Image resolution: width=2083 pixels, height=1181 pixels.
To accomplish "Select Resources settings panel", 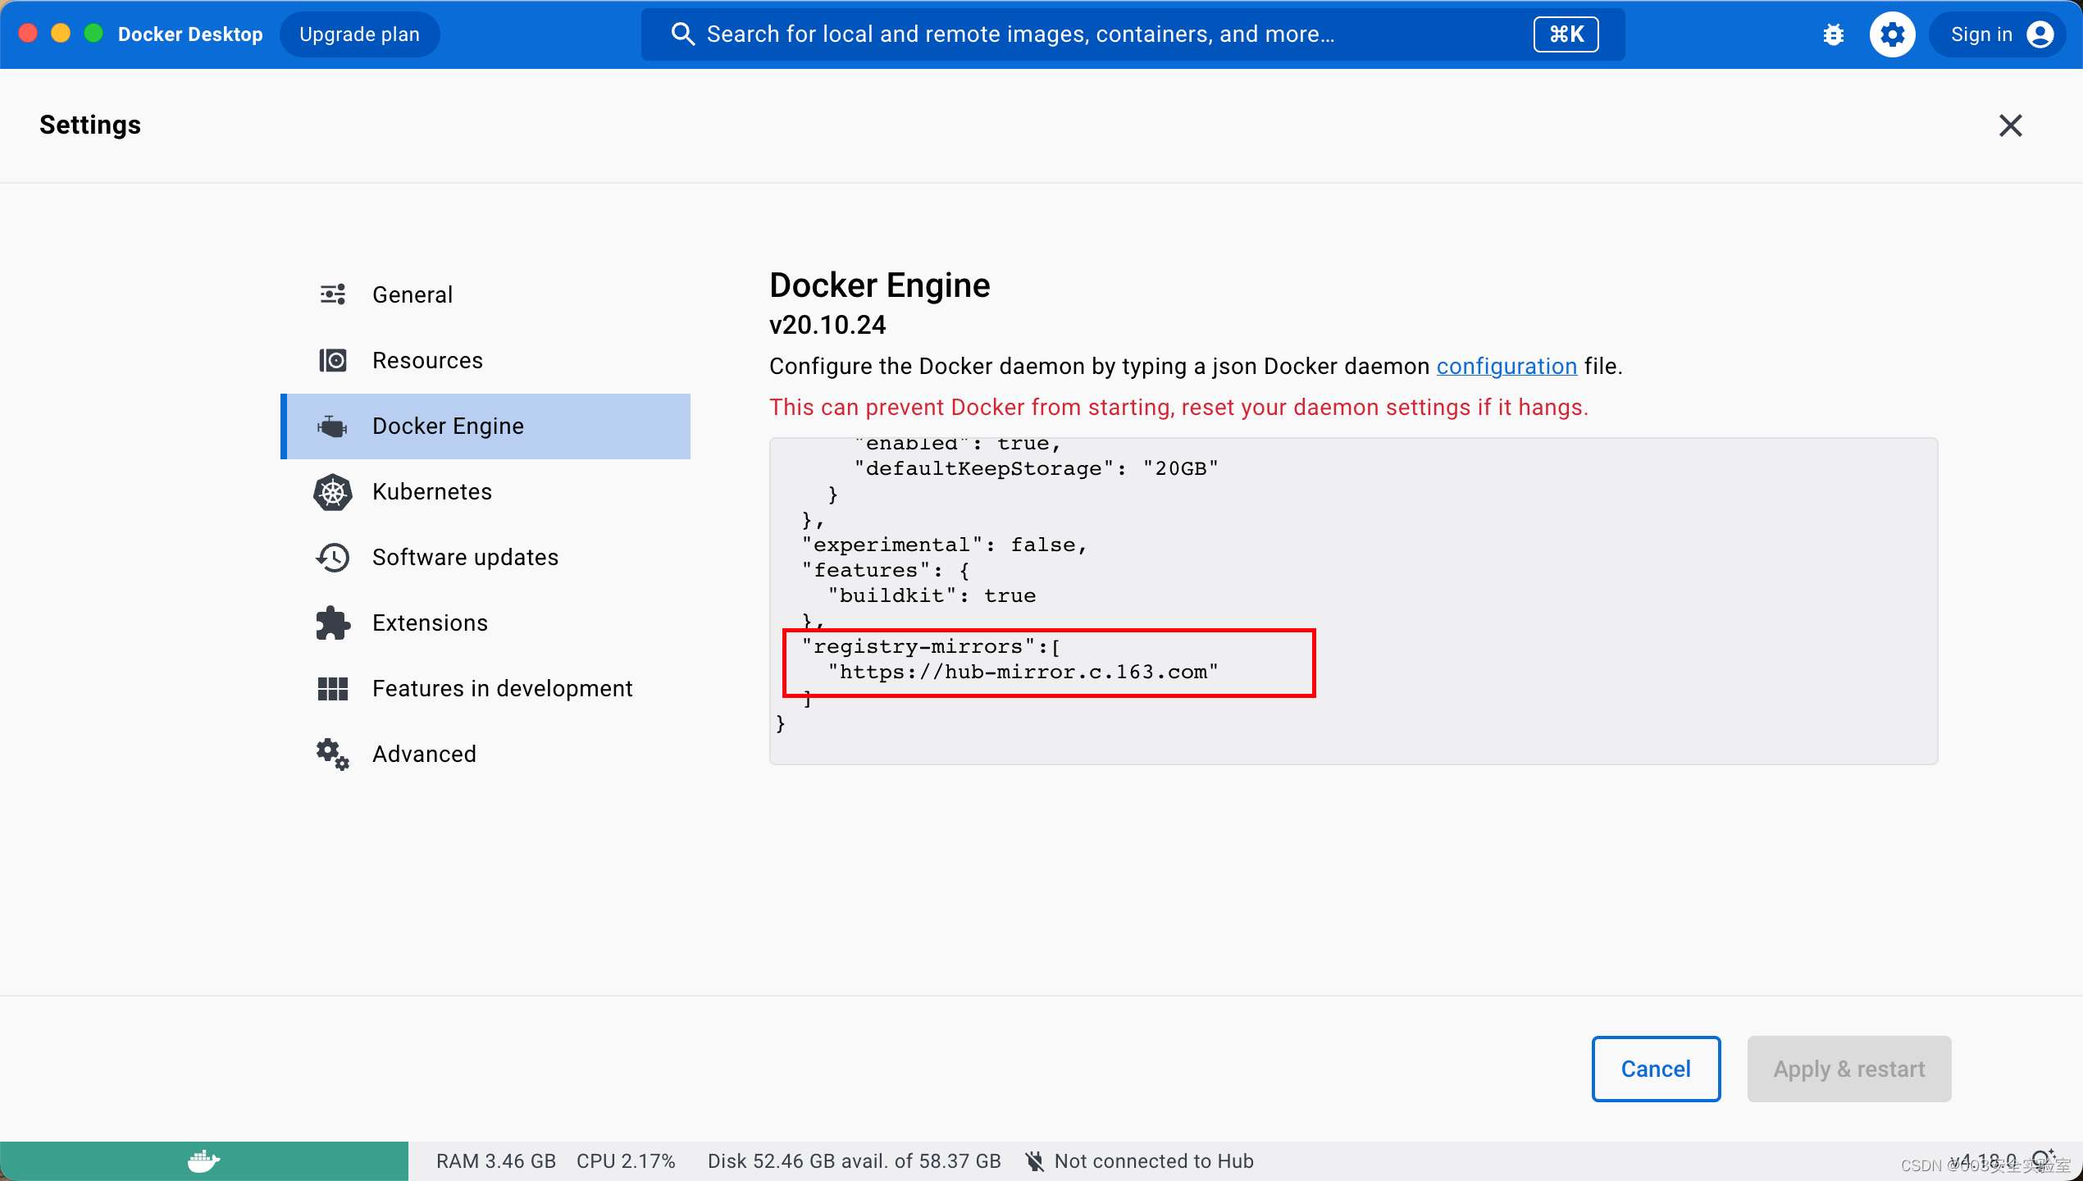I will (426, 359).
